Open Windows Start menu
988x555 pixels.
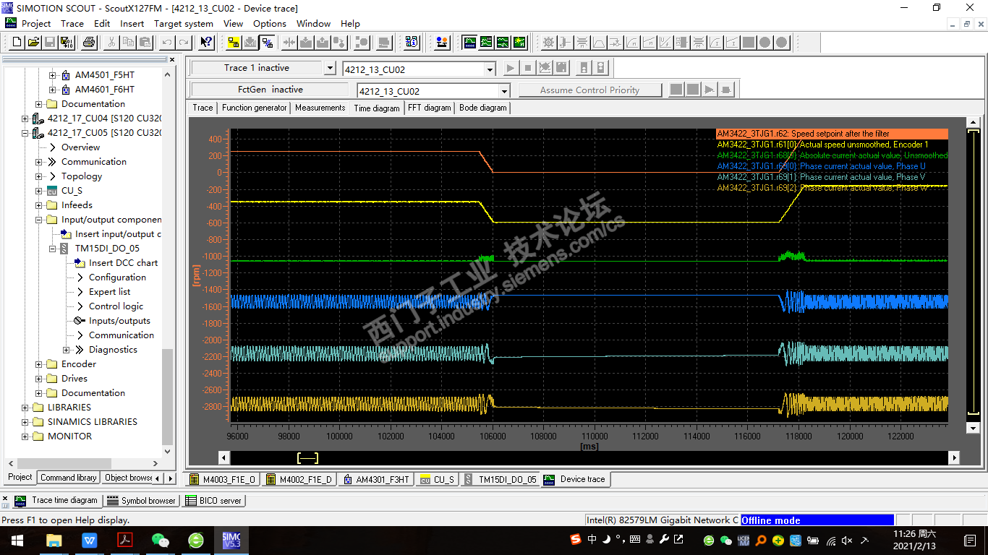point(17,540)
